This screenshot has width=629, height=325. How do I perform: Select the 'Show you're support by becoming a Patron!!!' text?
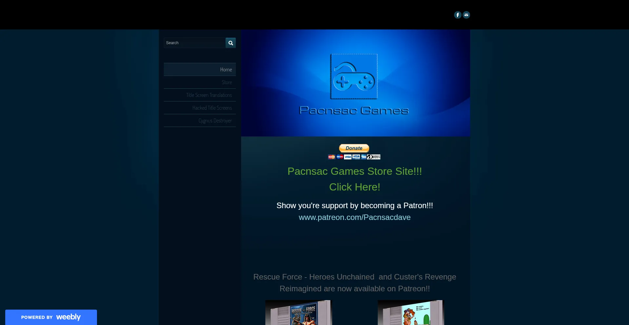pos(355,206)
